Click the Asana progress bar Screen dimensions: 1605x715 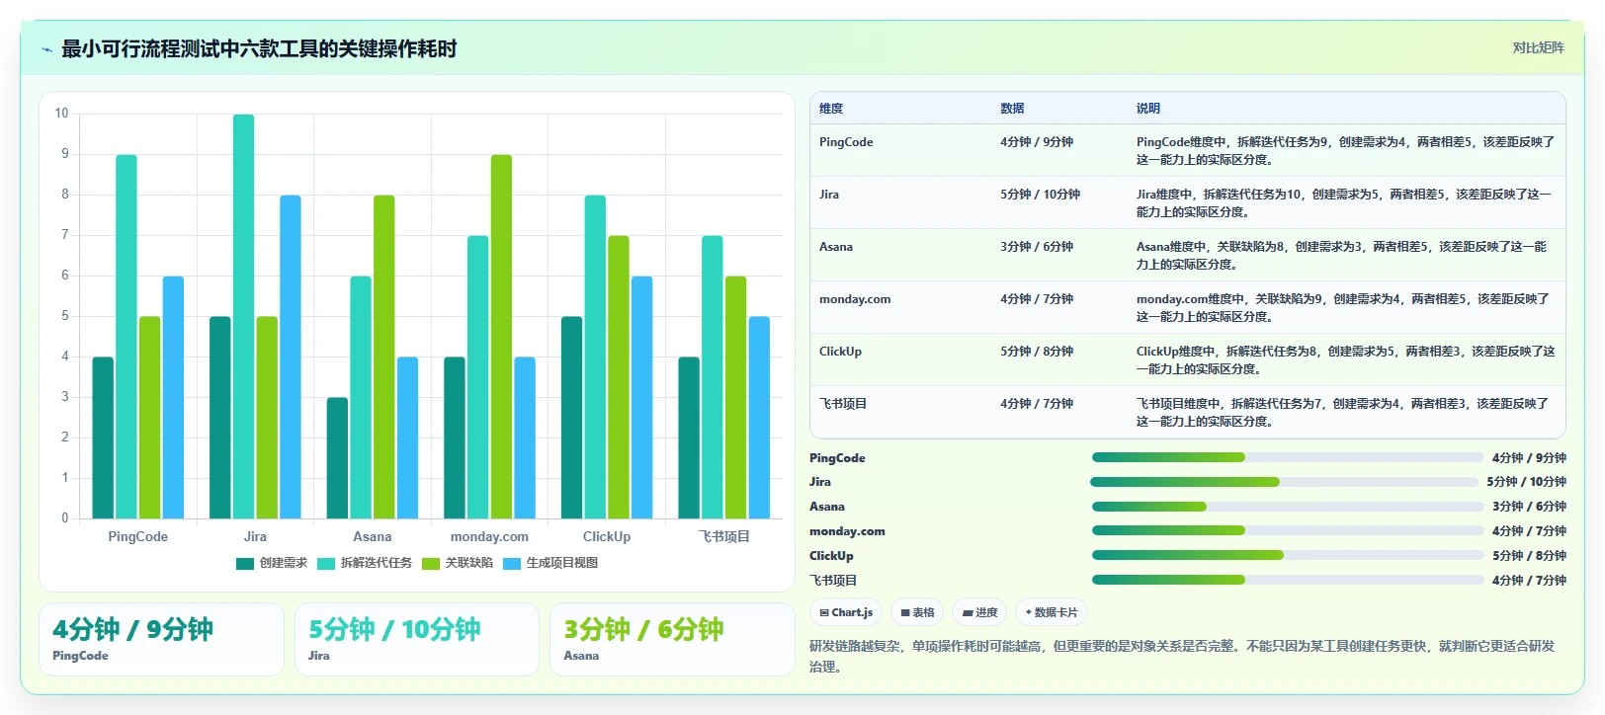1289,507
